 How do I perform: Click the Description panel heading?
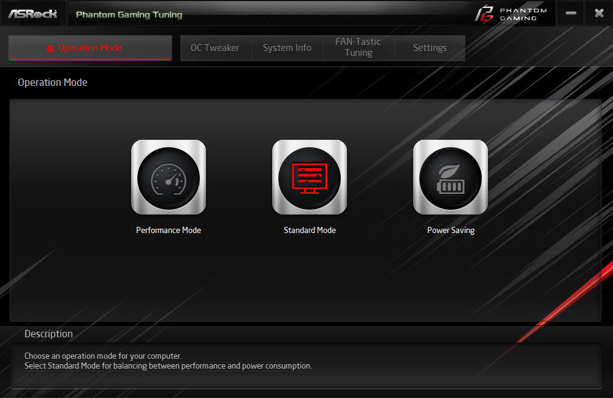pos(49,334)
